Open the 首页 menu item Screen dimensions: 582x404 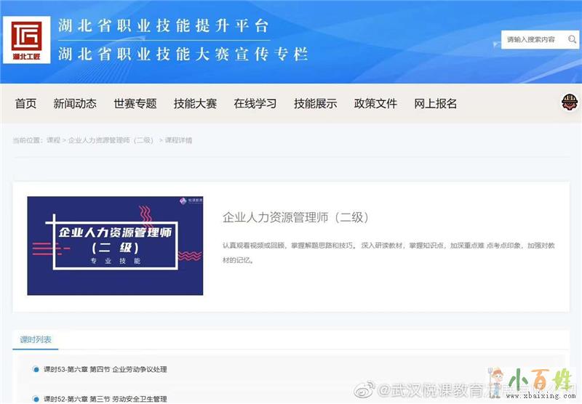[x=25, y=104]
